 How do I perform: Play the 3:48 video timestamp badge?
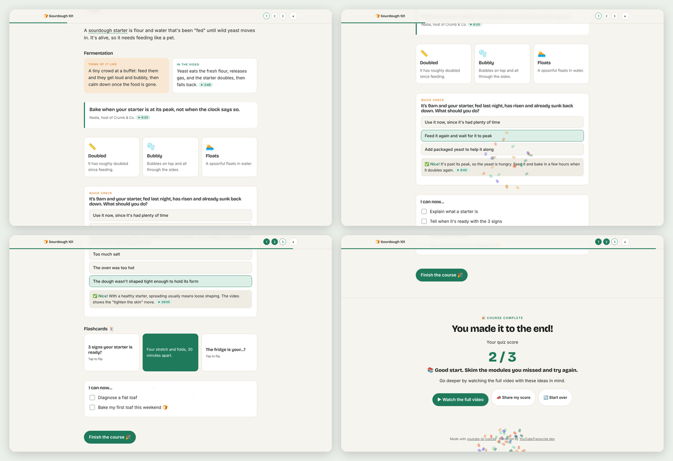[x=206, y=85]
